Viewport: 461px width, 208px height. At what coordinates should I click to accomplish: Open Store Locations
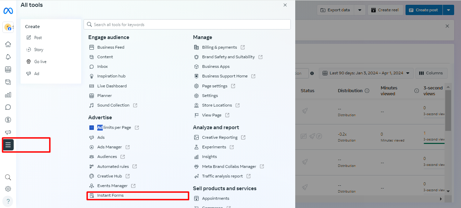[217, 105]
